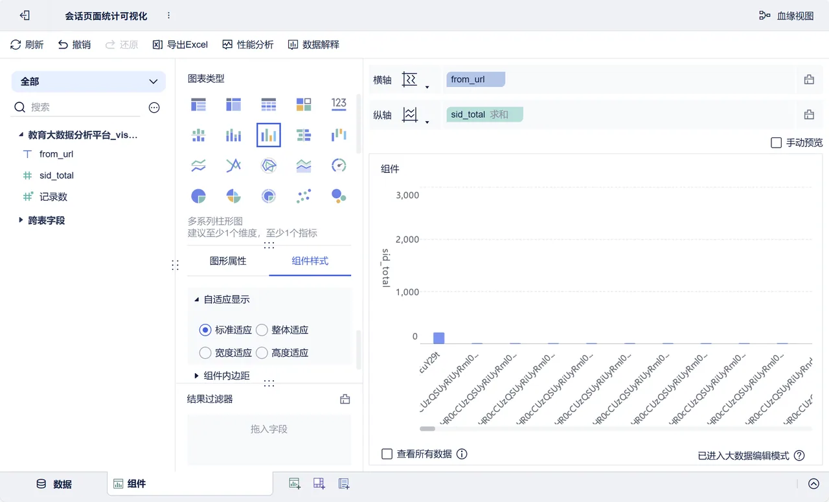The height and width of the screenshot is (502, 829).
Task: Open the 数据 bottom tab
Action: (54, 484)
